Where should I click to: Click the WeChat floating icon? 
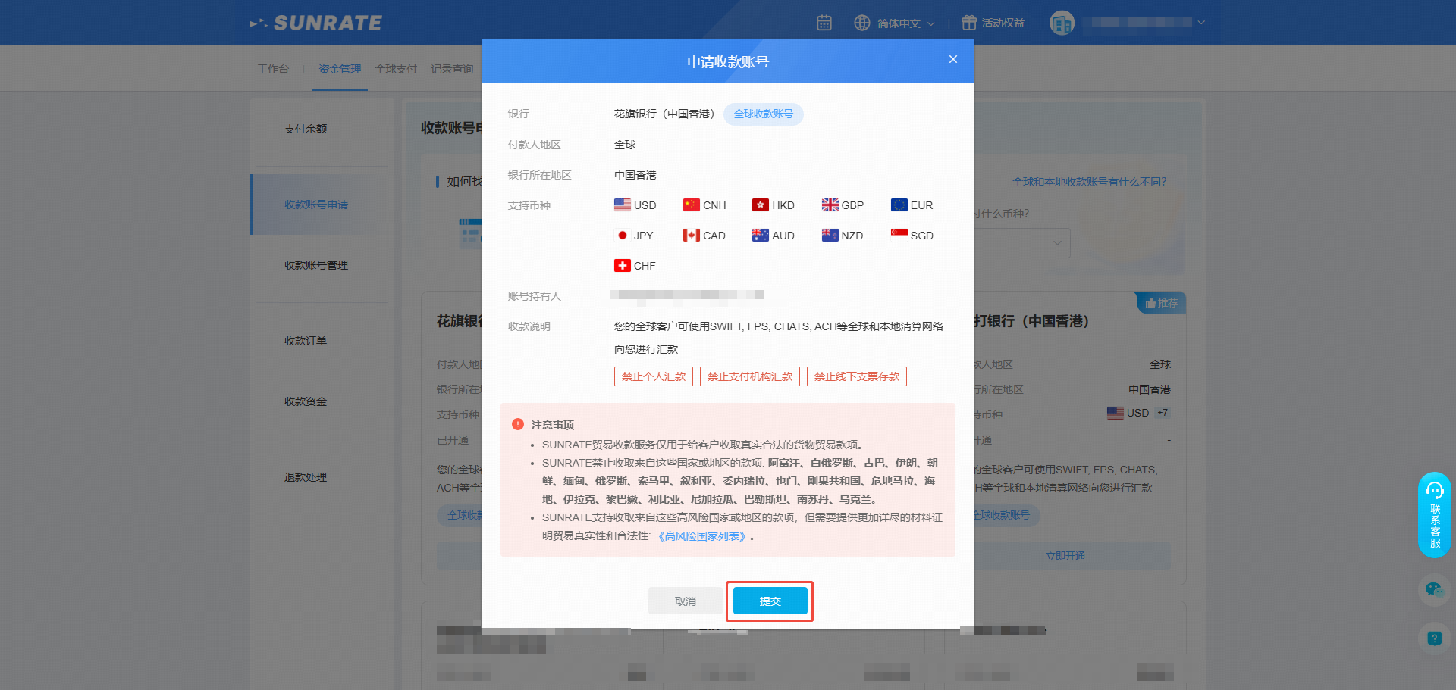point(1434,589)
